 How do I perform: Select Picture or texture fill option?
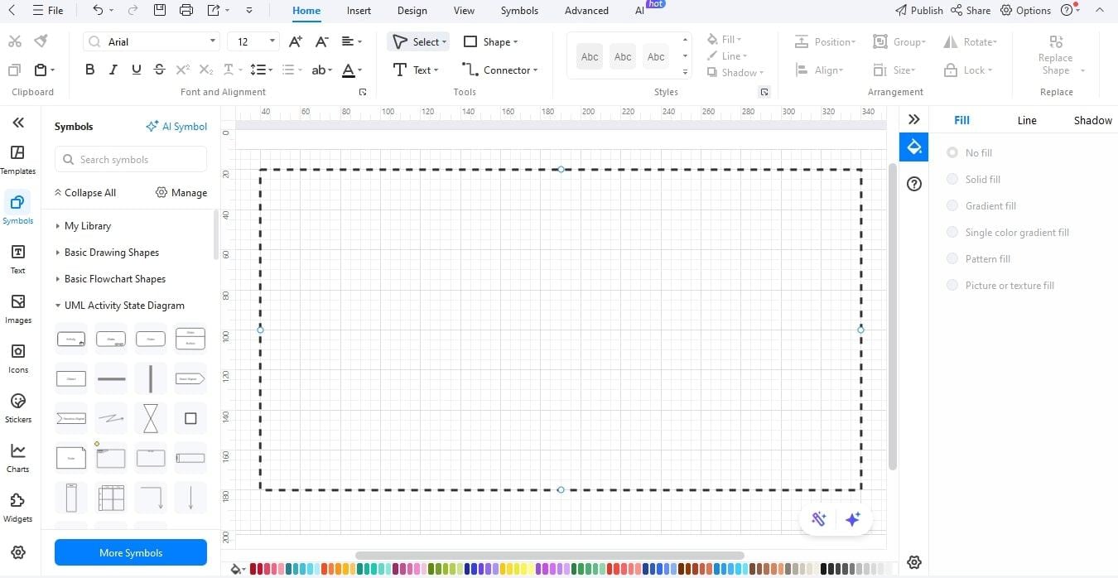(x=952, y=285)
